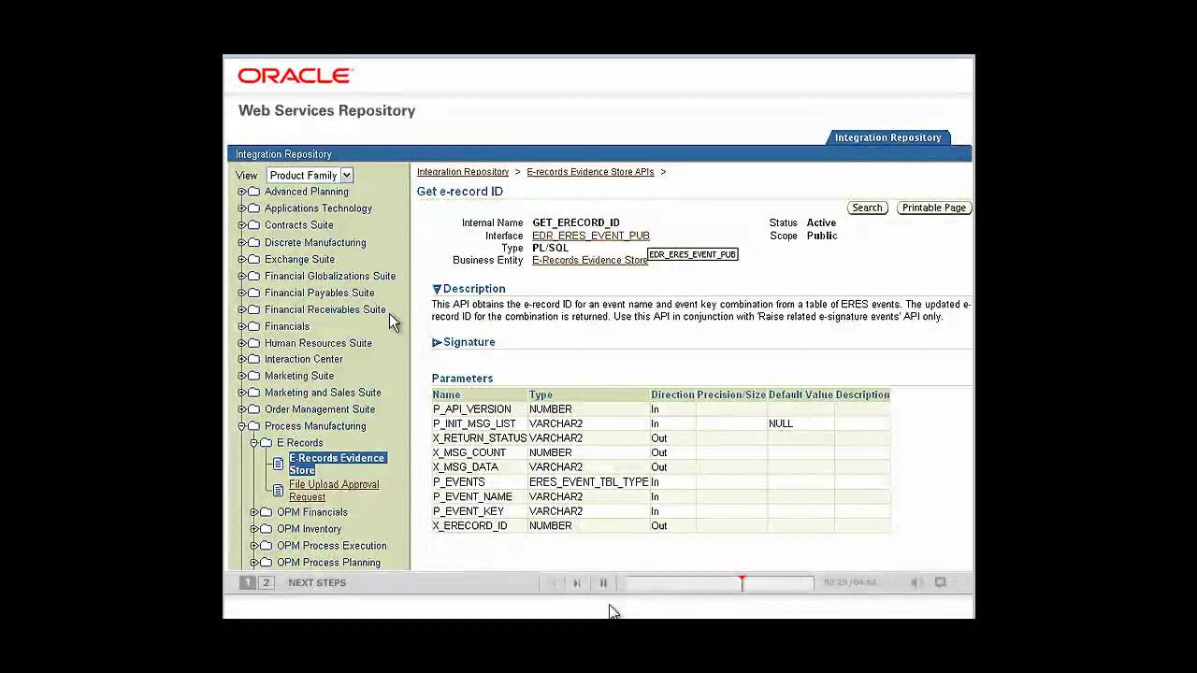
Task: Open the Product Family view dropdown
Action: [310, 175]
